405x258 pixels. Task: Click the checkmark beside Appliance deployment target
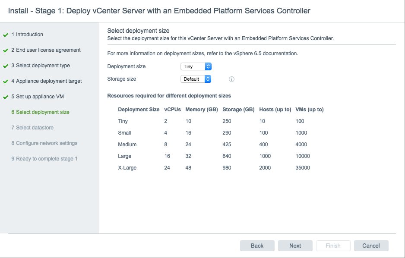(x=6, y=82)
